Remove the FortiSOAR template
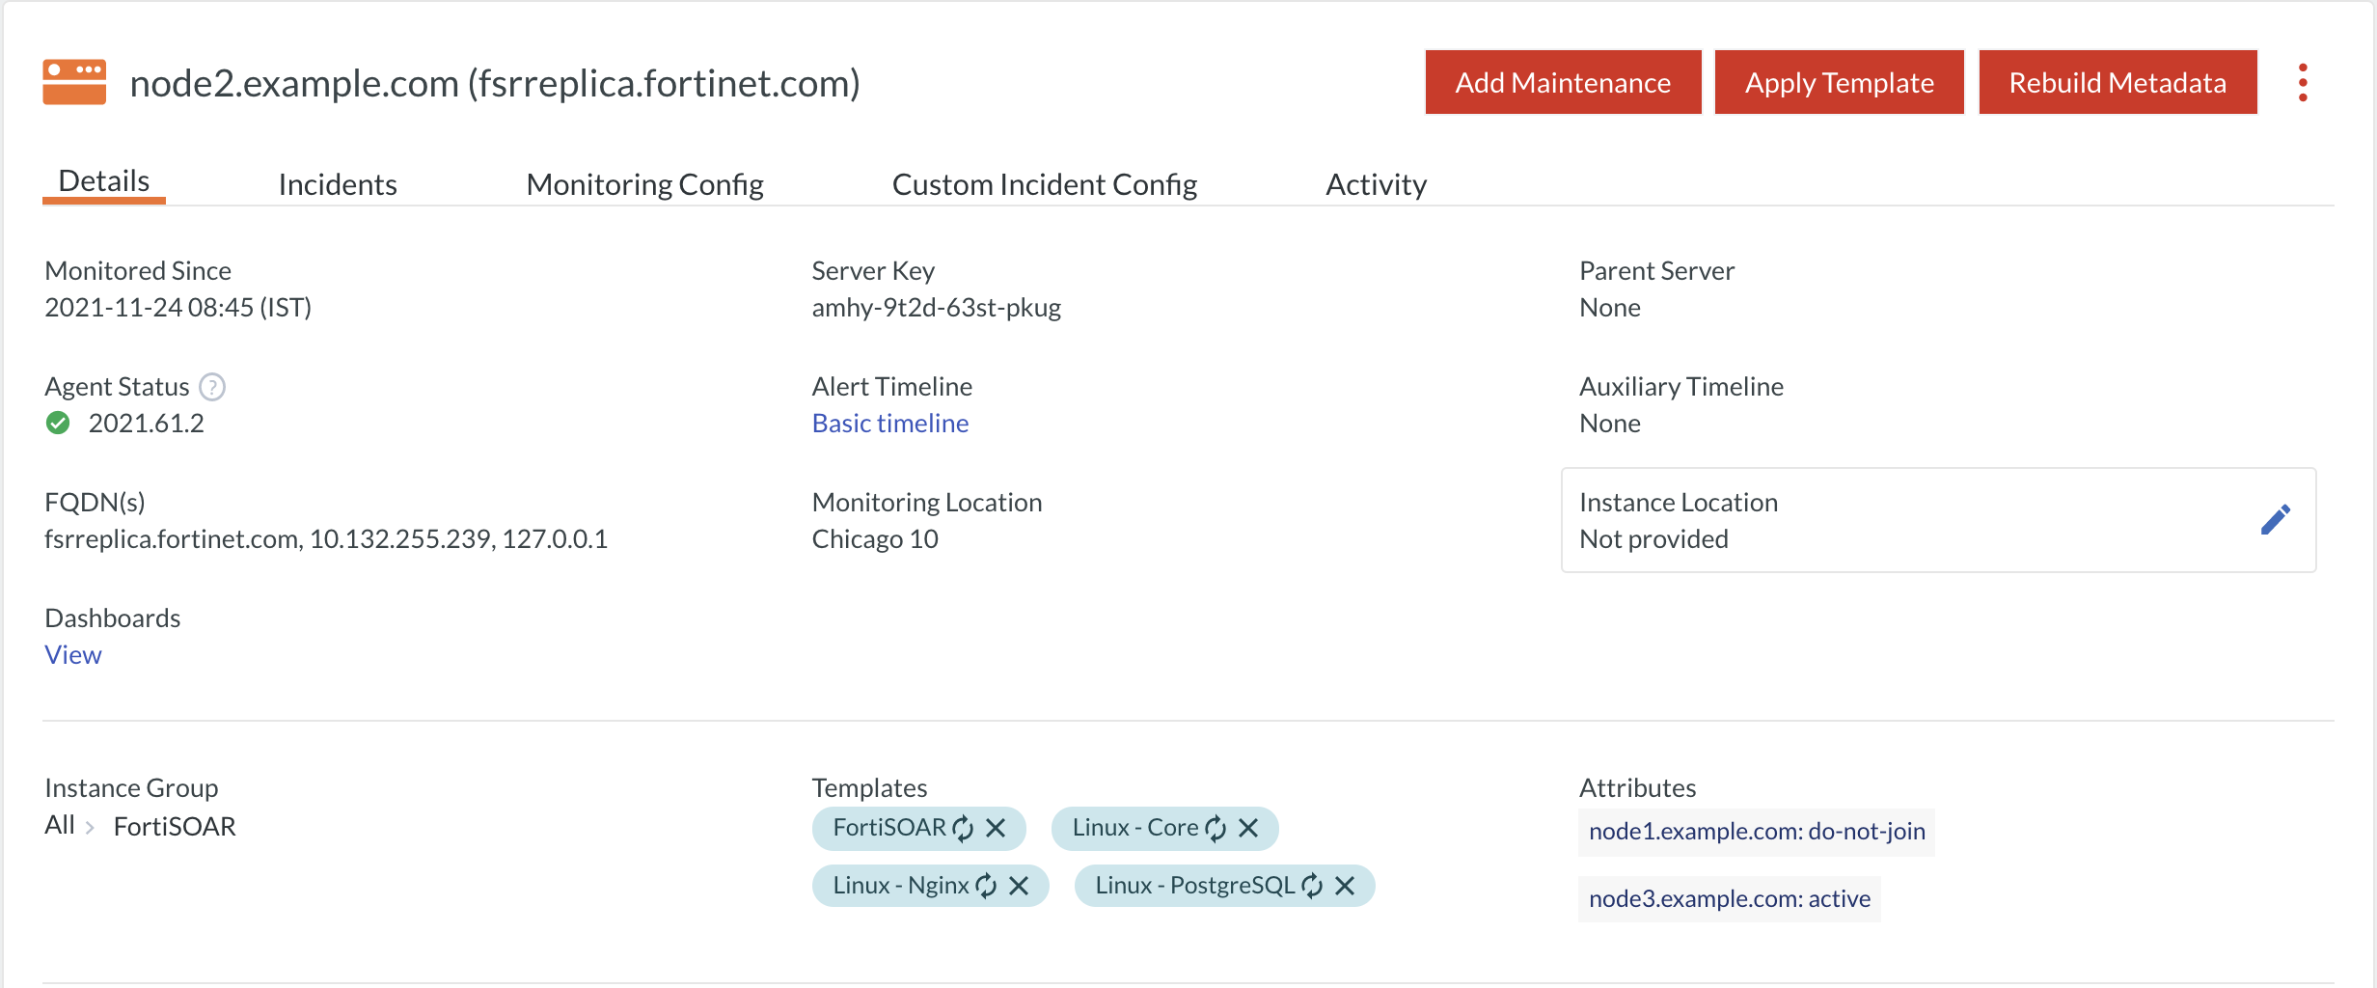Screen dimensions: 2377x988 click(997, 828)
